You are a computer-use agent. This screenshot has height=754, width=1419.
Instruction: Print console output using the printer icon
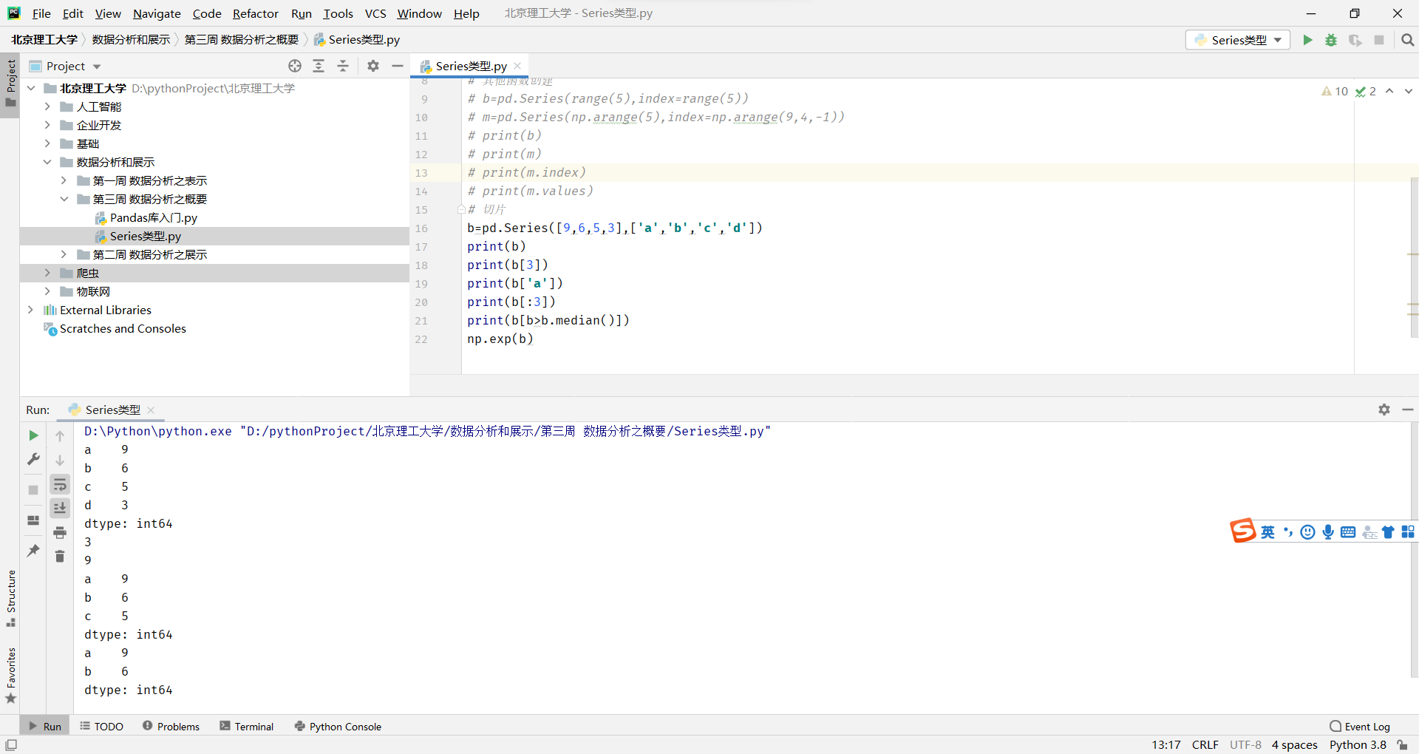coord(60,532)
